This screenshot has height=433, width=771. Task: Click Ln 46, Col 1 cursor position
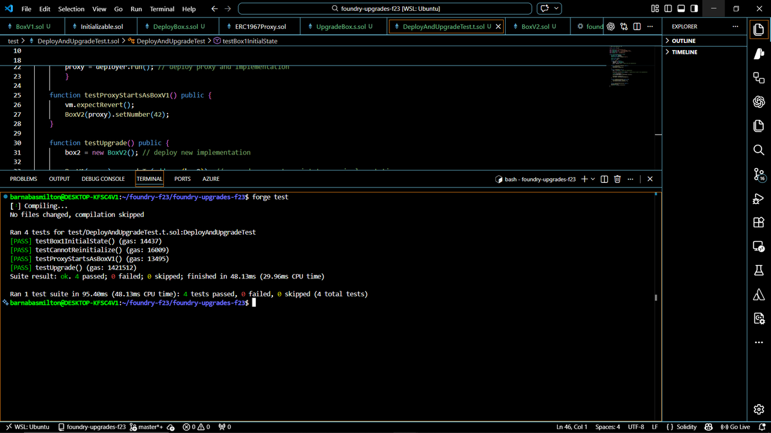(x=572, y=427)
